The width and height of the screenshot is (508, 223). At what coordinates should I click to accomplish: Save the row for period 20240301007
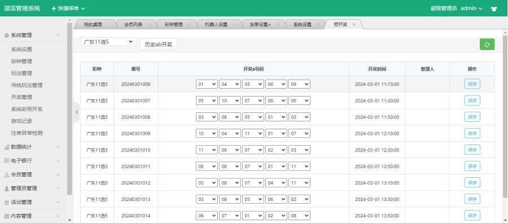click(472, 101)
